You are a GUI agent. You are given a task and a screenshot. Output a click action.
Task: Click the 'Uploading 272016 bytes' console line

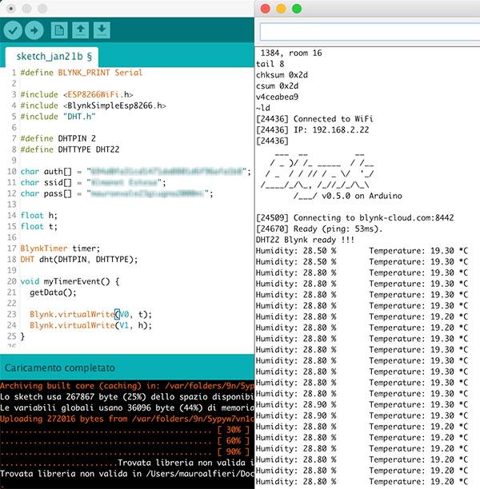coord(126,418)
